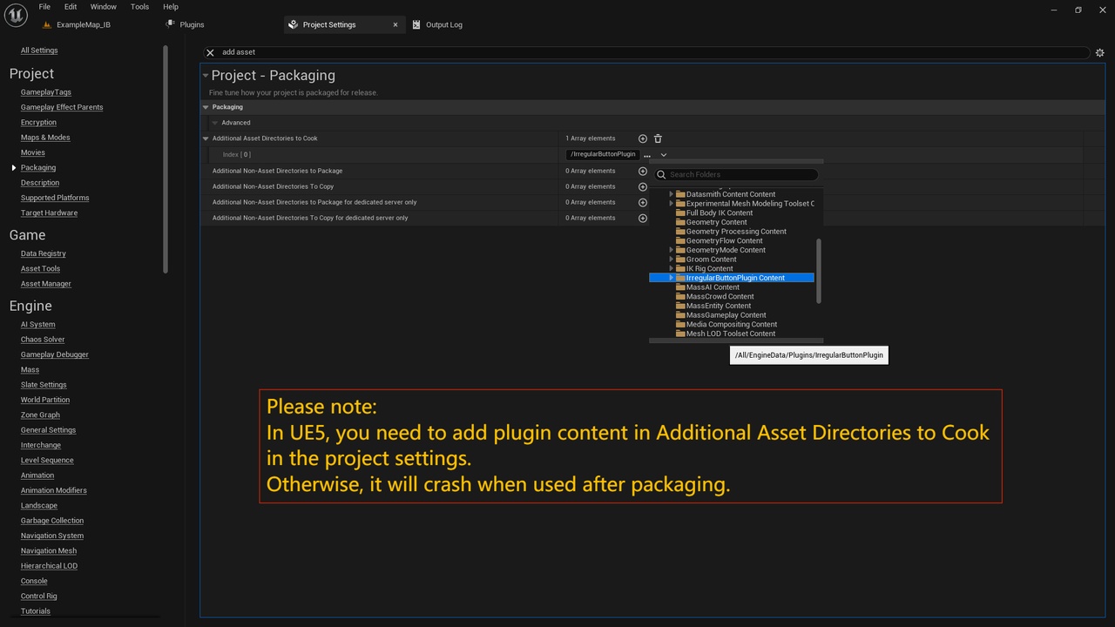
Task: Open the Data Registry settings
Action: 44,253
